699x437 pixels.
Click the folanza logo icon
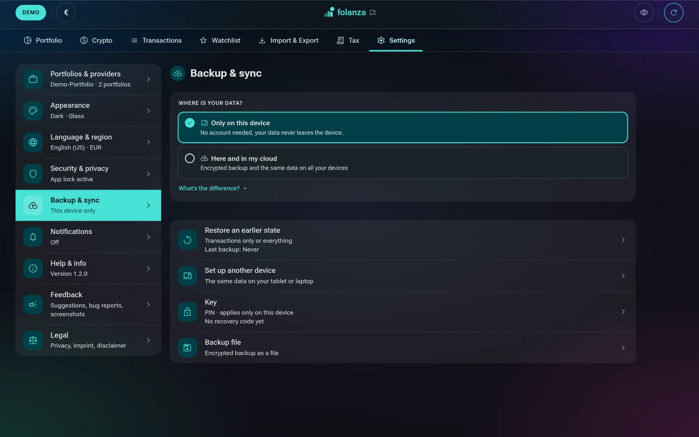(x=329, y=12)
